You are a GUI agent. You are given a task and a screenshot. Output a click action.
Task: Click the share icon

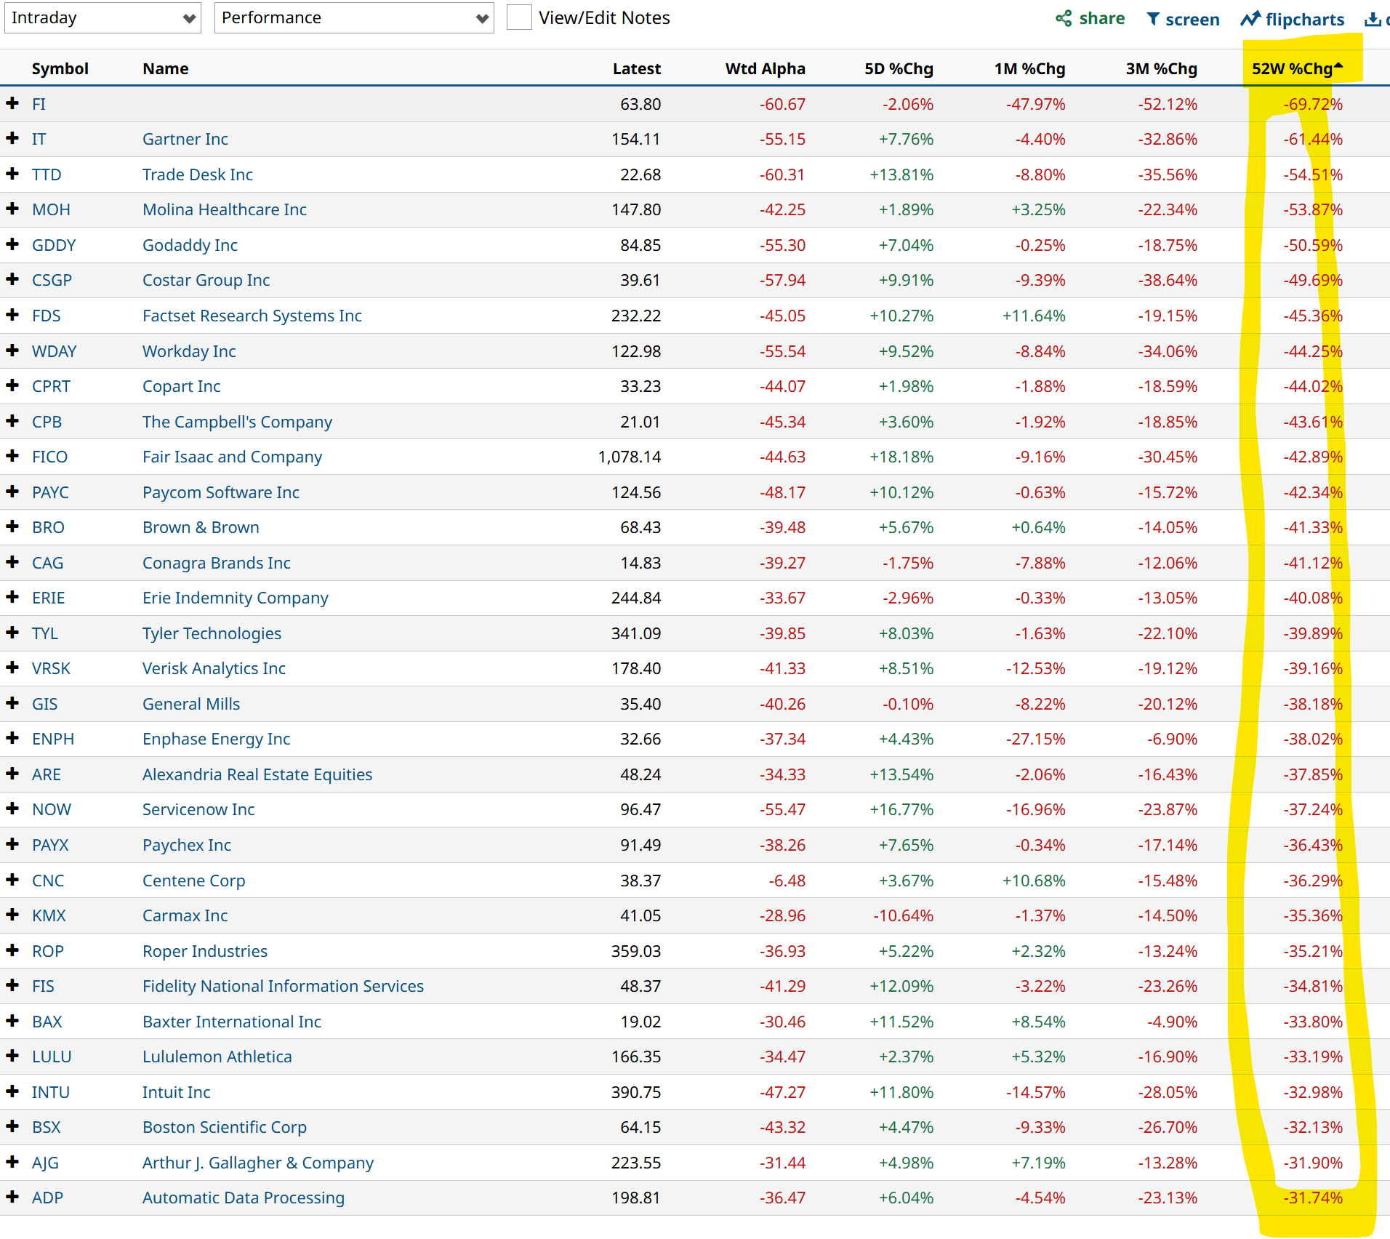coord(1064,19)
